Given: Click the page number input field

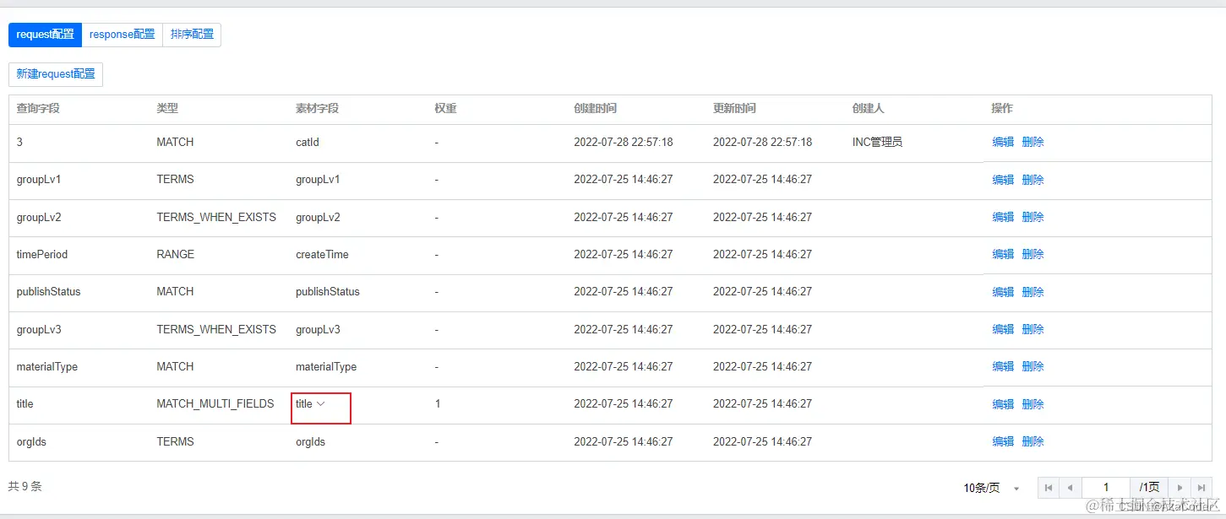Looking at the screenshot, I should tap(1106, 488).
